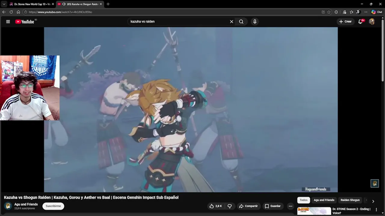Like the video with thumbs up
The image size is (385, 216).
point(215,206)
